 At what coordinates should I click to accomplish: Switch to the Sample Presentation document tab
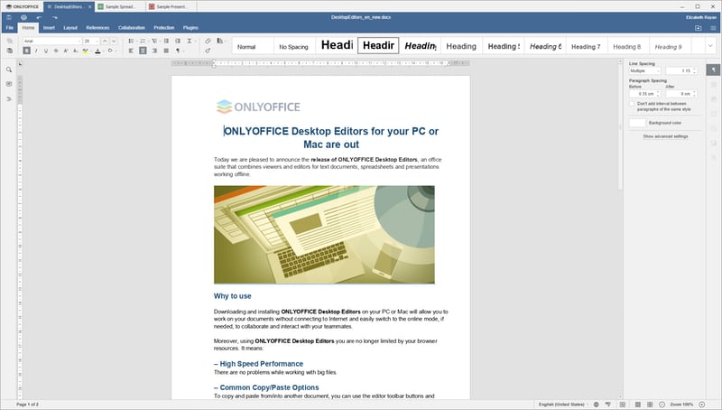click(171, 7)
